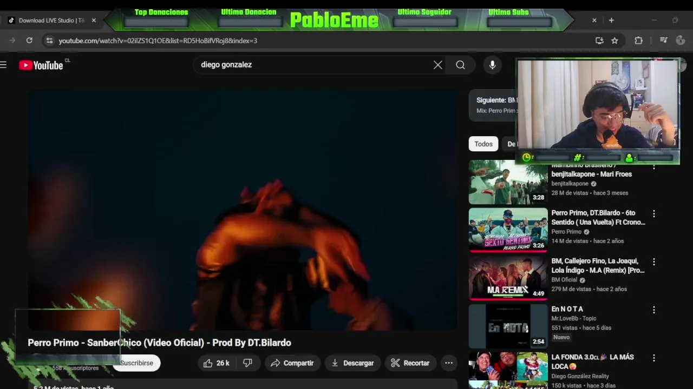Clip the video using Recortar
Image resolution: width=693 pixels, height=389 pixels.
click(x=410, y=363)
